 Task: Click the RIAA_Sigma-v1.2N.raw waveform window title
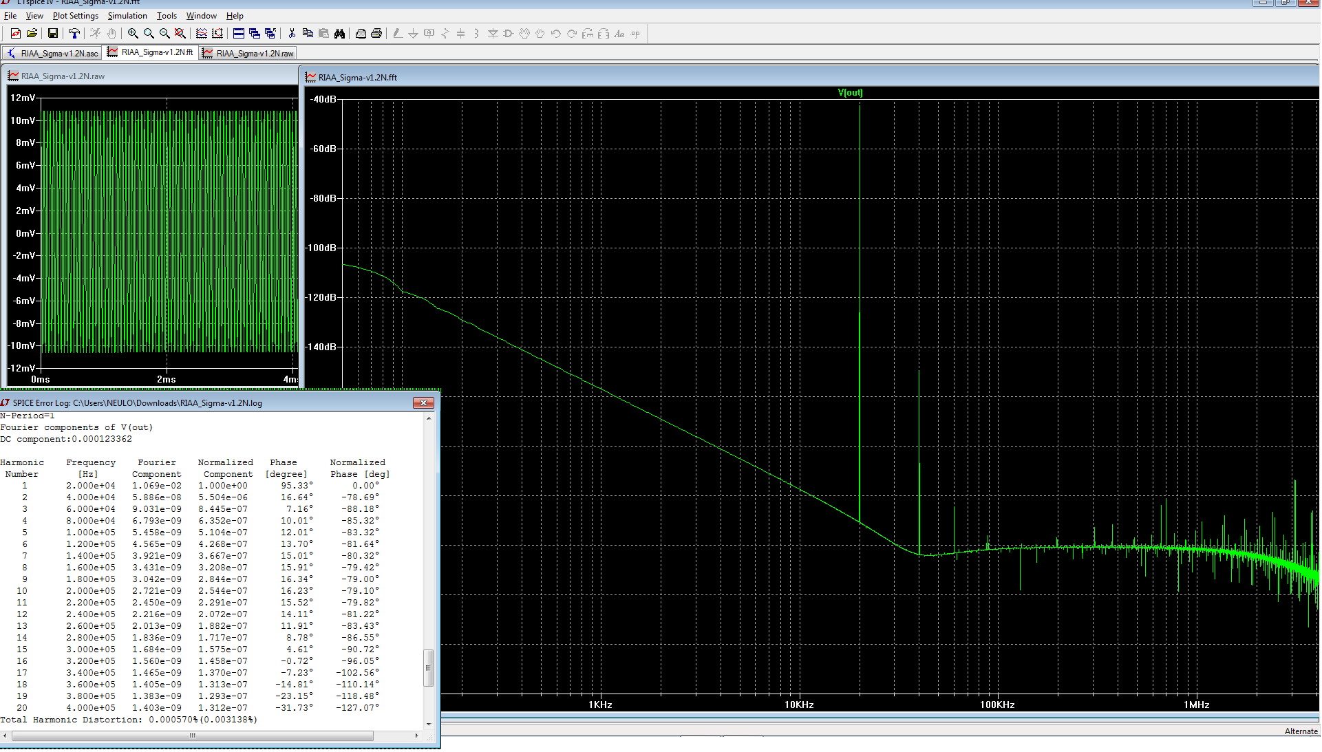pyautogui.click(x=63, y=76)
